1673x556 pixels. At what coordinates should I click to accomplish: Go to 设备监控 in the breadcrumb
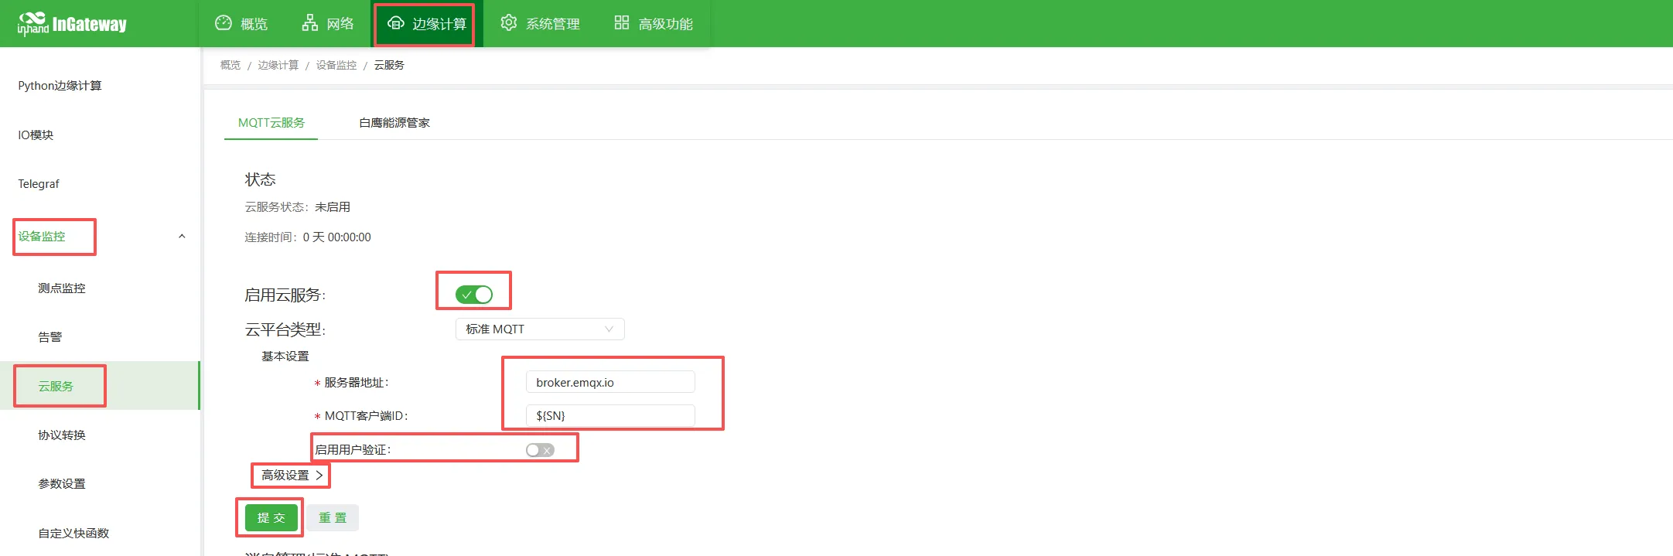click(x=336, y=65)
